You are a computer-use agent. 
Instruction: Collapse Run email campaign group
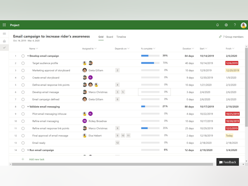28,150
